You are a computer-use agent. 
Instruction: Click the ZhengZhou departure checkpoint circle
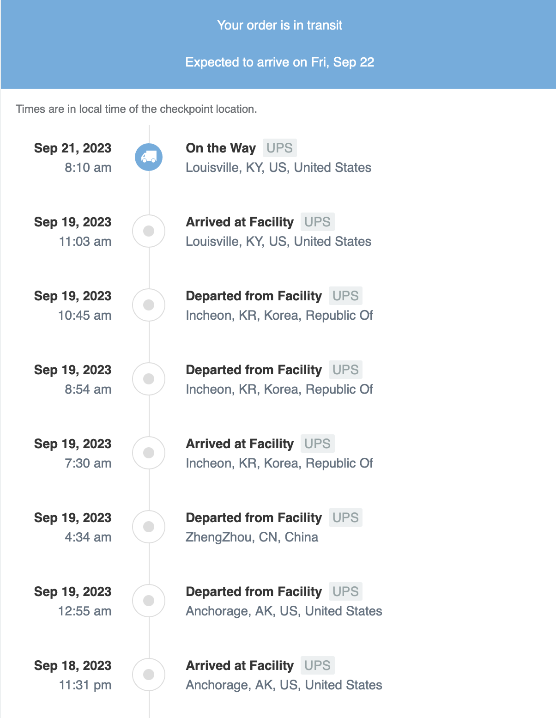149,527
